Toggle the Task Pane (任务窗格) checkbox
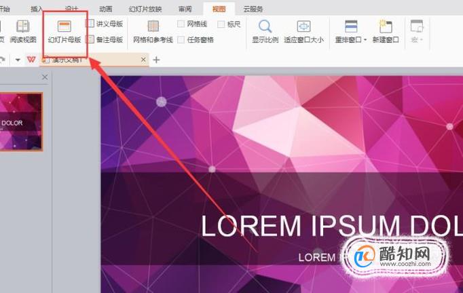This screenshot has height=293, width=463. pyautogui.click(x=181, y=39)
